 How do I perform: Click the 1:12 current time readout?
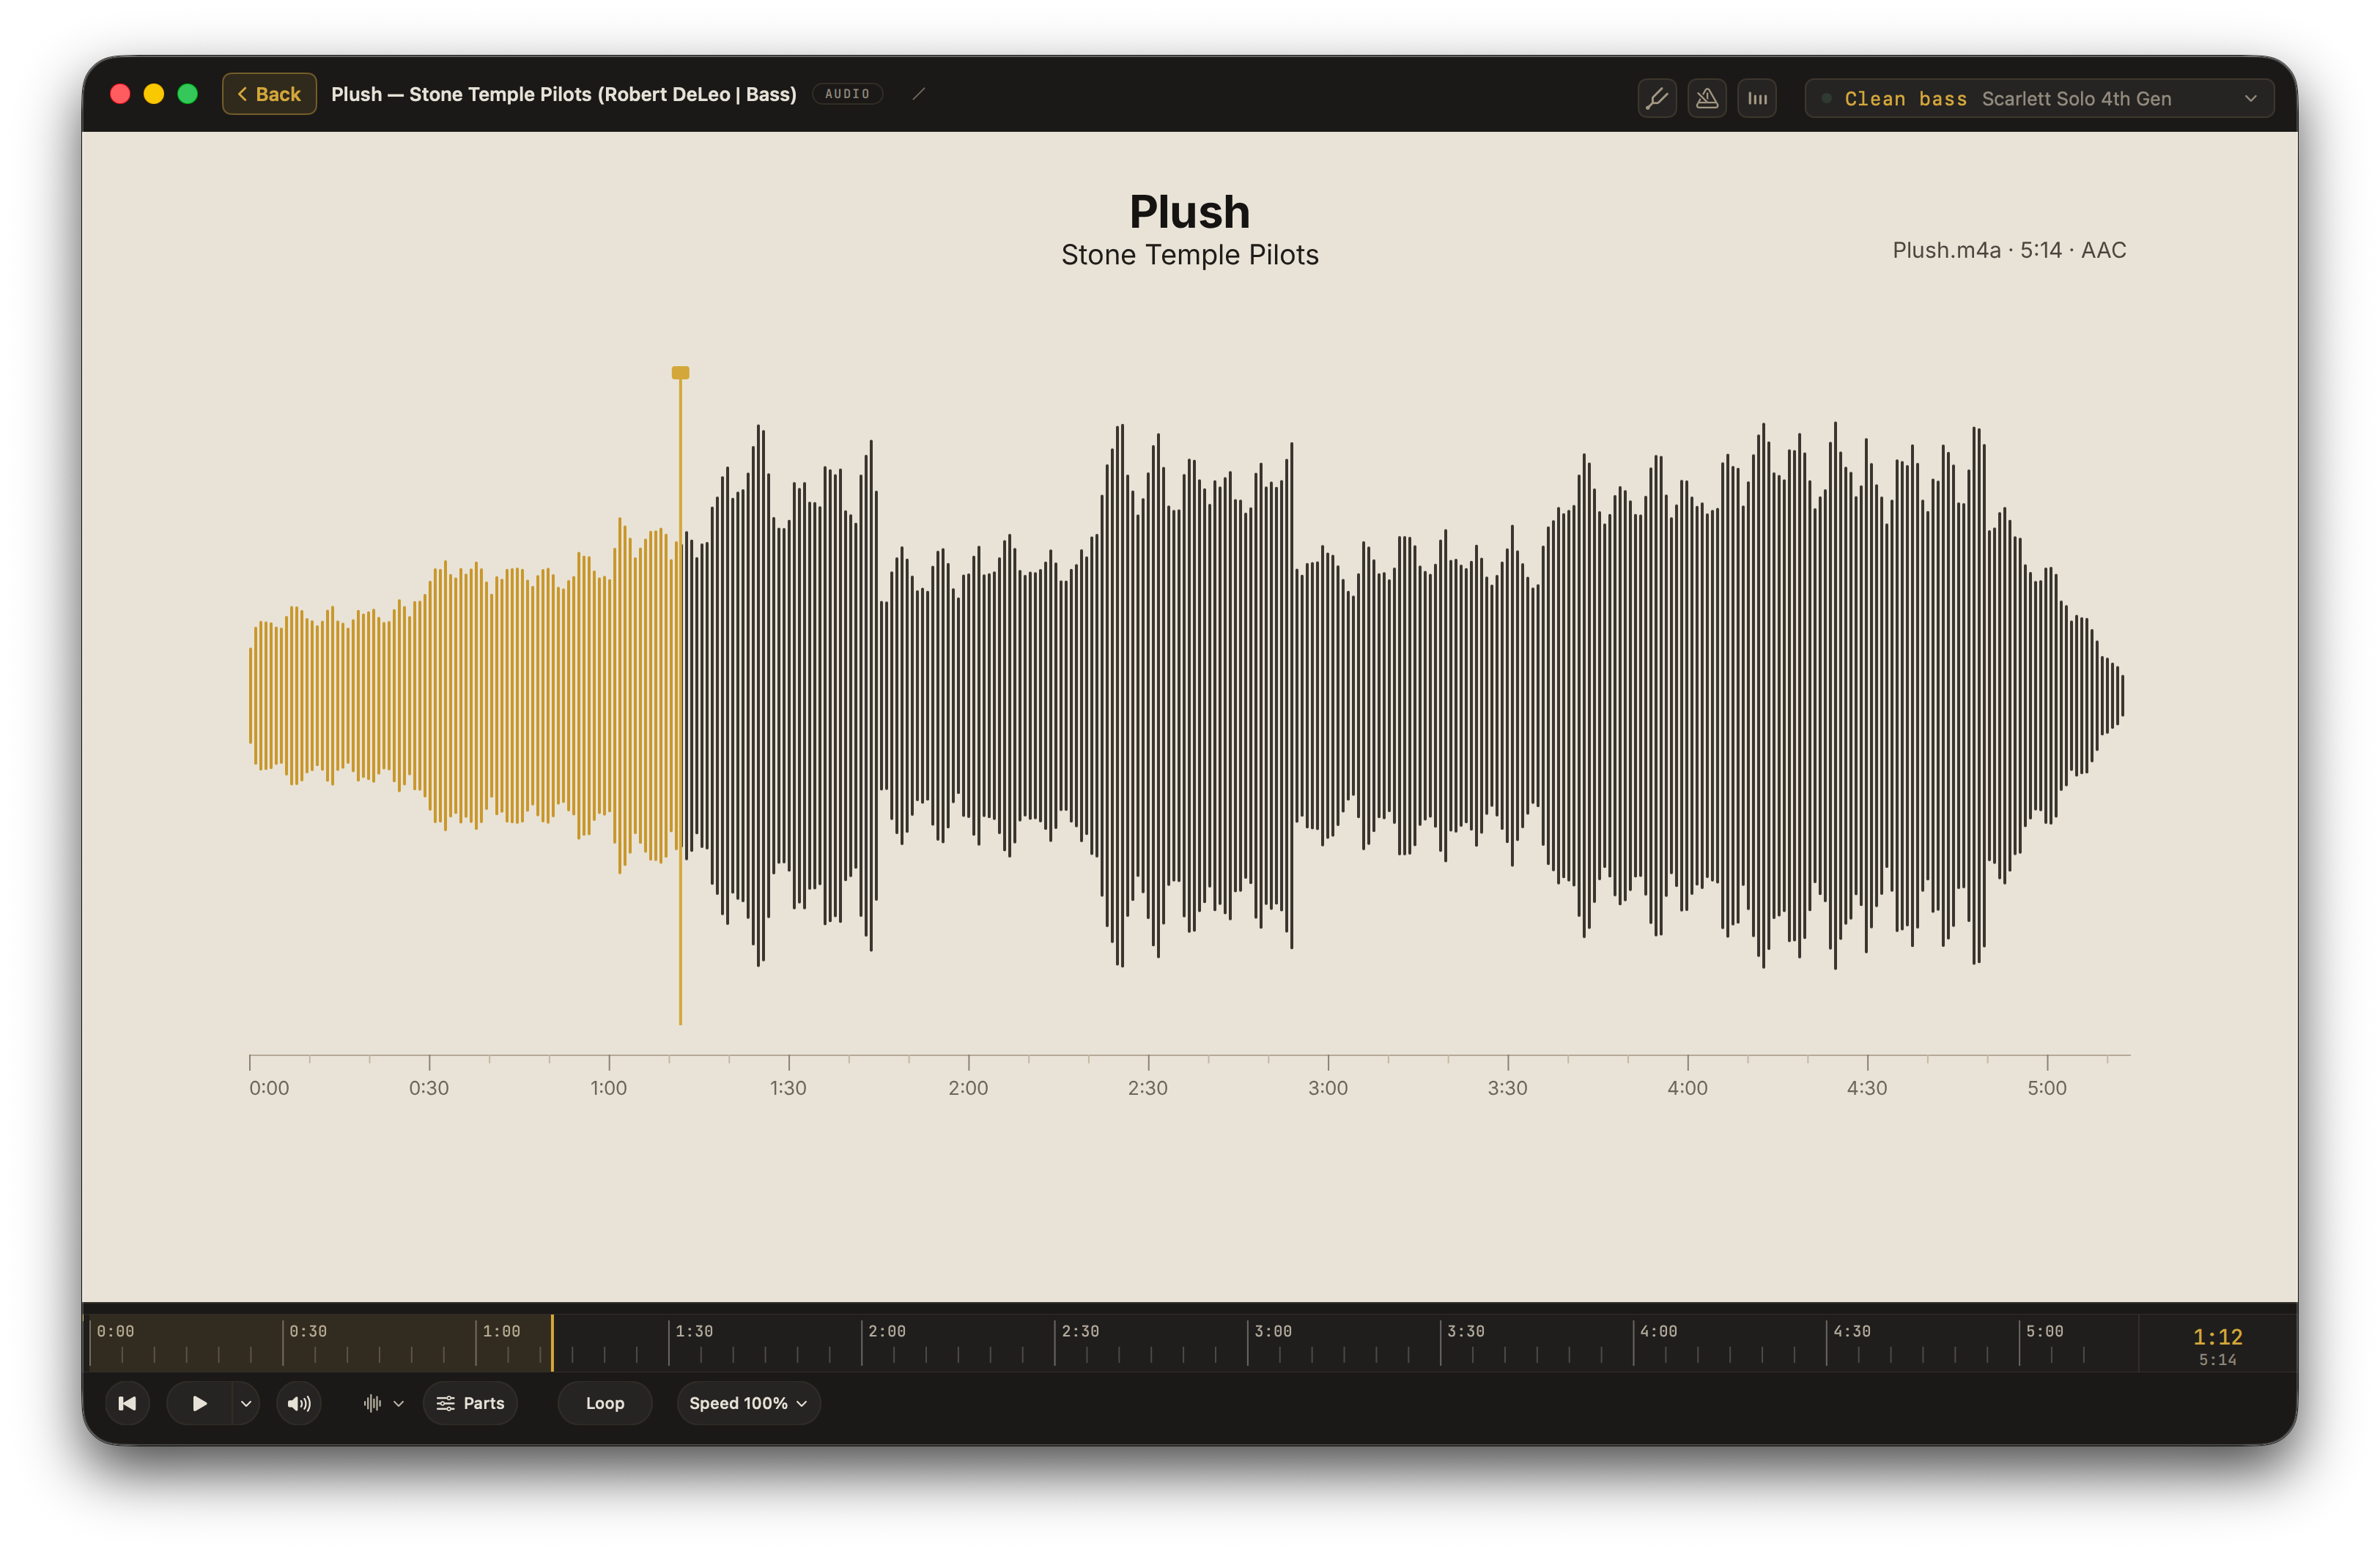tap(2217, 1336)
